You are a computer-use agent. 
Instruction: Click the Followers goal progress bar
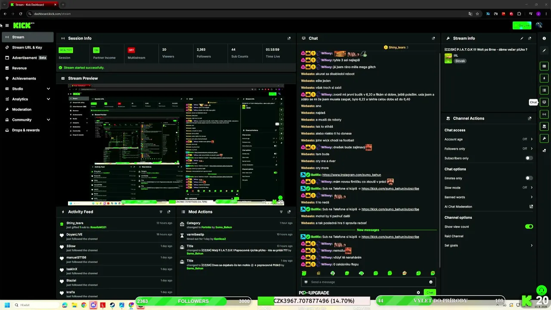193,301
